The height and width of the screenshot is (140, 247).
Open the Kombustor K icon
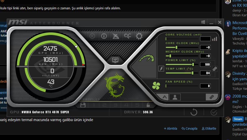coord(92,36)
